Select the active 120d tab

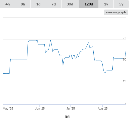pos(89,4)
